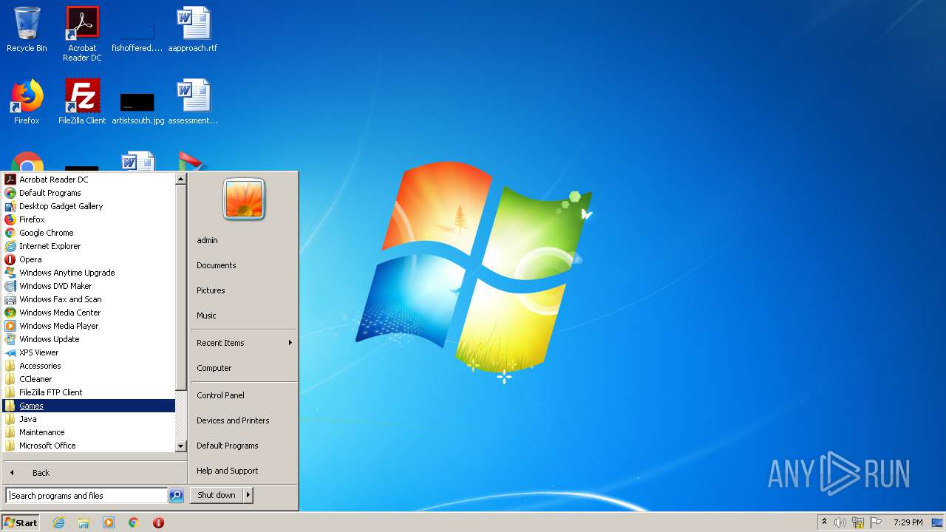Image resolution: width=946 pixels, height=532 pixels.
Task: Open Windows Explorer from the taskbar
Action: [x=84, y=522]
